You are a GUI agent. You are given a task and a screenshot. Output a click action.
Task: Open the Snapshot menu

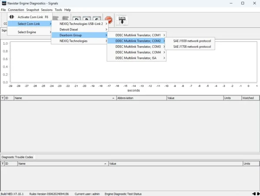[32, 10]
